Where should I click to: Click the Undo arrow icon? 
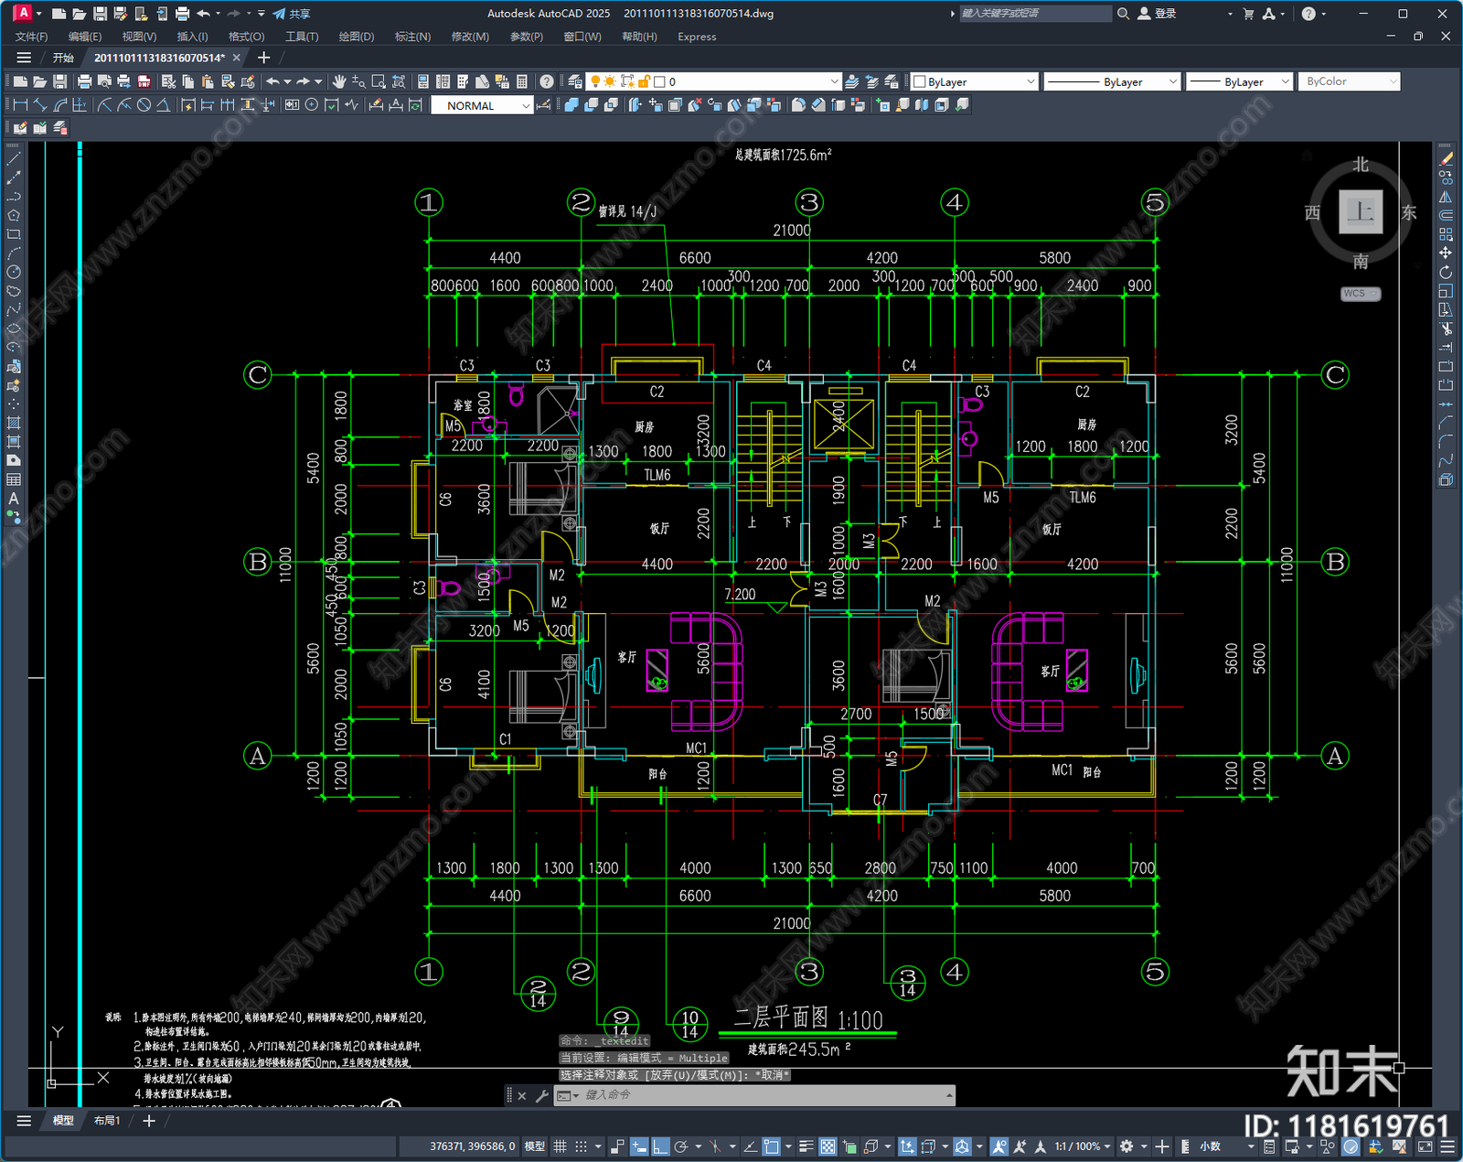(272, 81)
